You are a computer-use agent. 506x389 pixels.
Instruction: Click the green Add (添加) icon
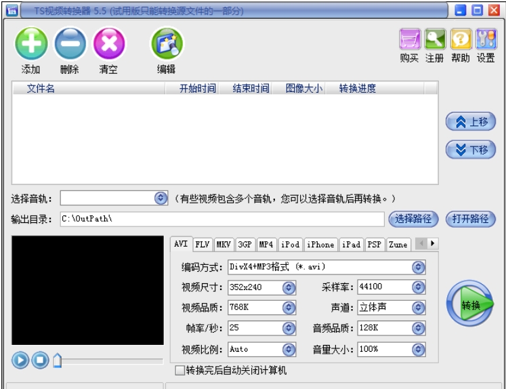(31, 43)
